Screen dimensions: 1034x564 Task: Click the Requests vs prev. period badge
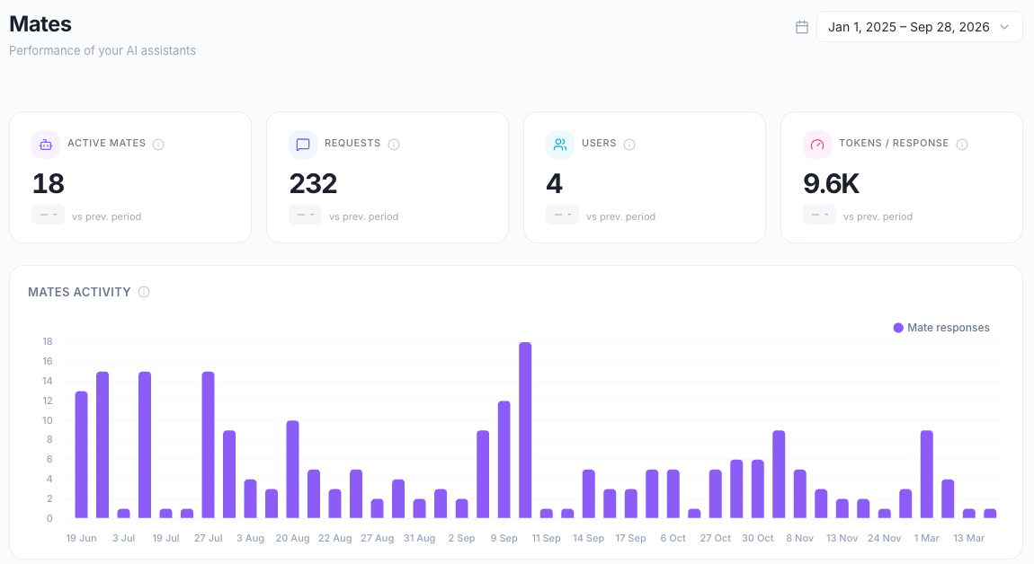point(306,215)
